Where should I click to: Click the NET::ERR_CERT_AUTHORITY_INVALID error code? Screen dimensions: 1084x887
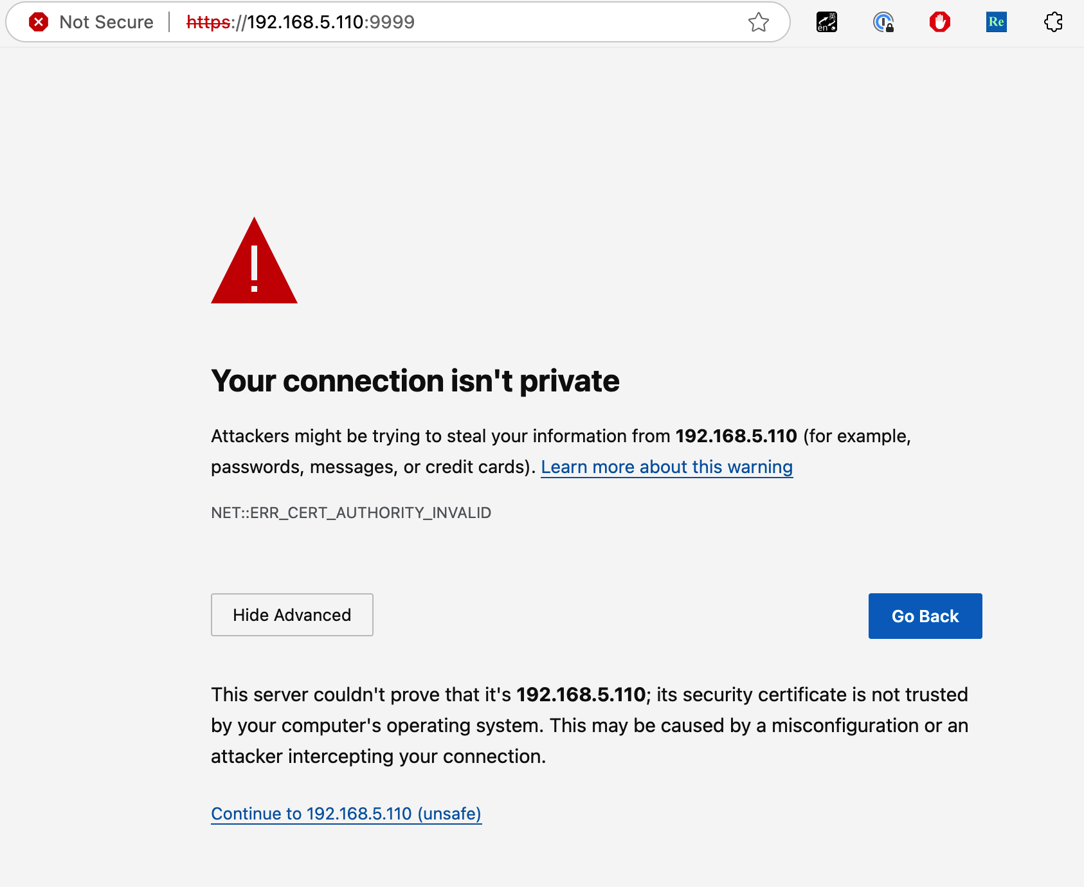[x=351, y=513]
